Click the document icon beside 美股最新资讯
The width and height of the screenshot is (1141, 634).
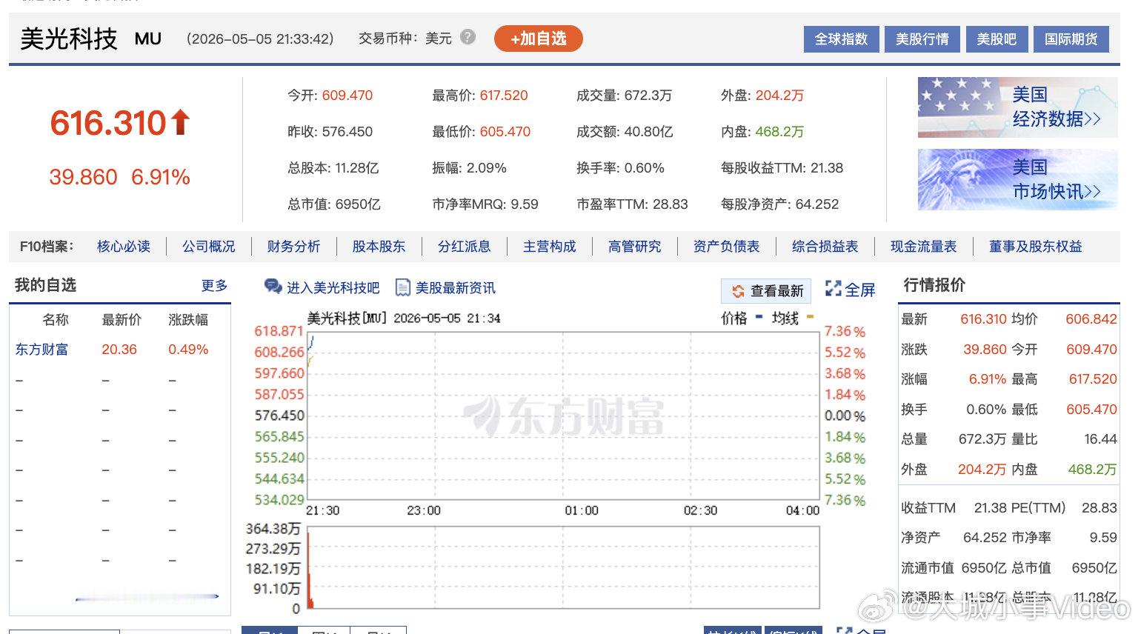coord(402,287)
